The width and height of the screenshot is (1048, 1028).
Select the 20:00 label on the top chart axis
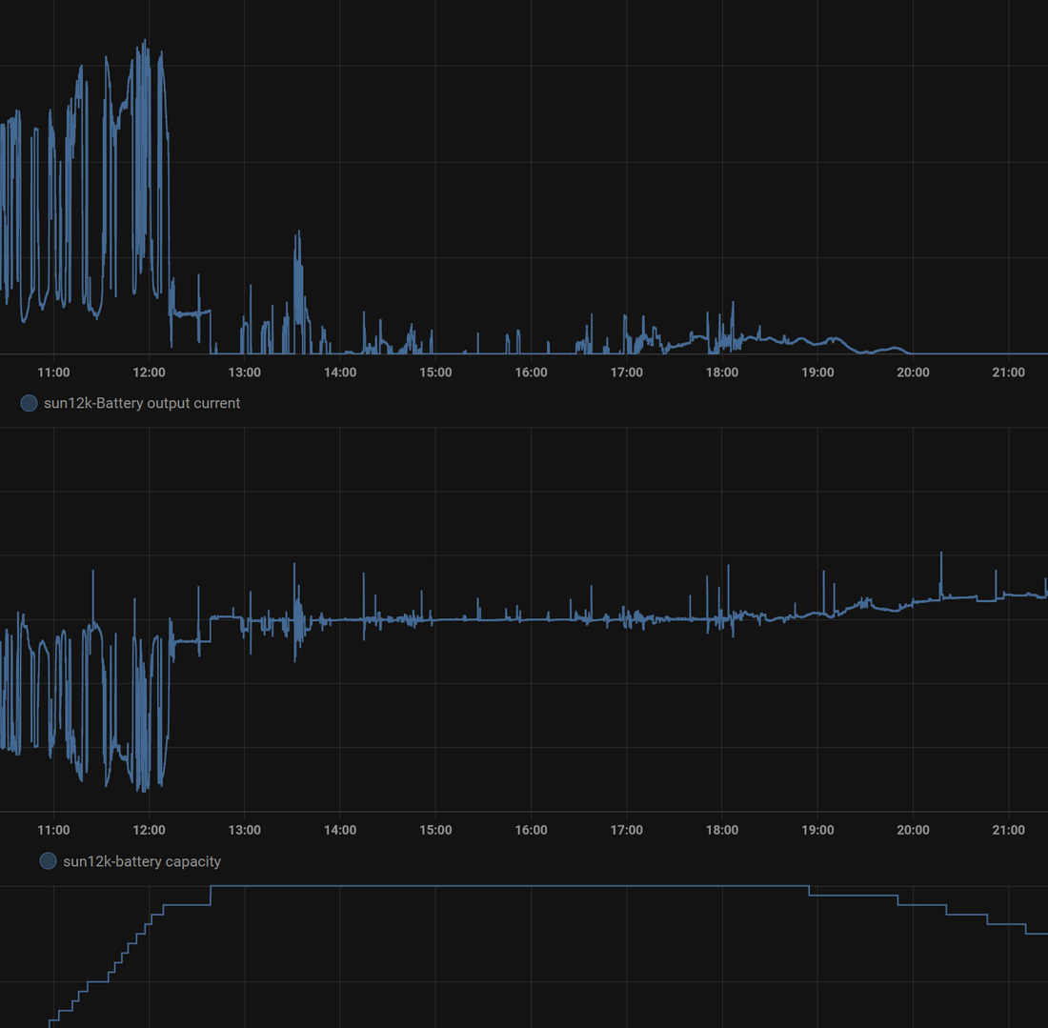coord(913,373)
